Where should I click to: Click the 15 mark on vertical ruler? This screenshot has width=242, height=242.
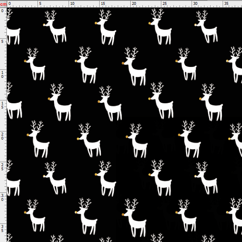tap(2, 105)
